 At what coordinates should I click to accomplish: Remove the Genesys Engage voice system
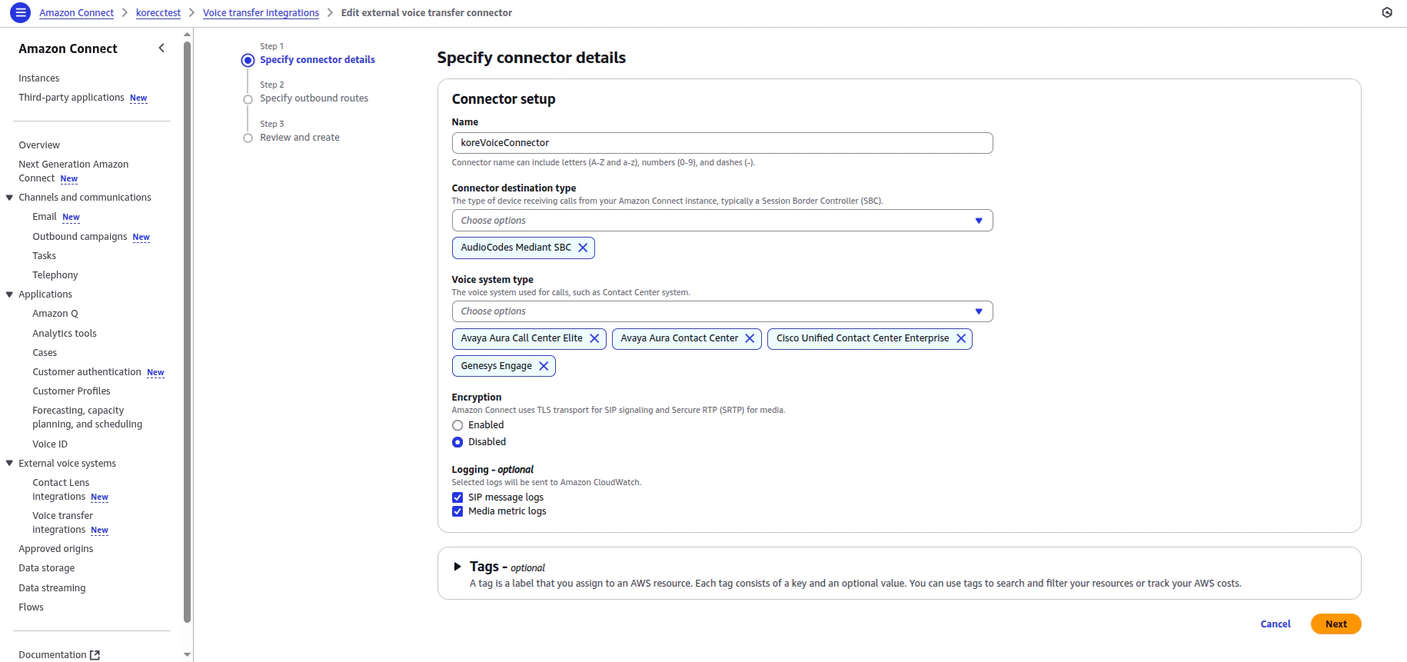[x=544, y=365]
